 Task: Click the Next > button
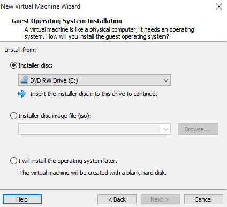[160, 199]
